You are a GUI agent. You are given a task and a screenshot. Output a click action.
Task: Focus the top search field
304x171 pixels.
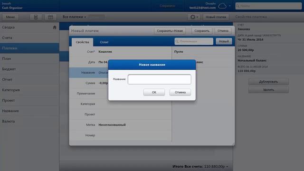(x=268, y=6)
